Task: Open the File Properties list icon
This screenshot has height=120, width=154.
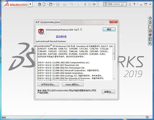Action: (90, 4)
